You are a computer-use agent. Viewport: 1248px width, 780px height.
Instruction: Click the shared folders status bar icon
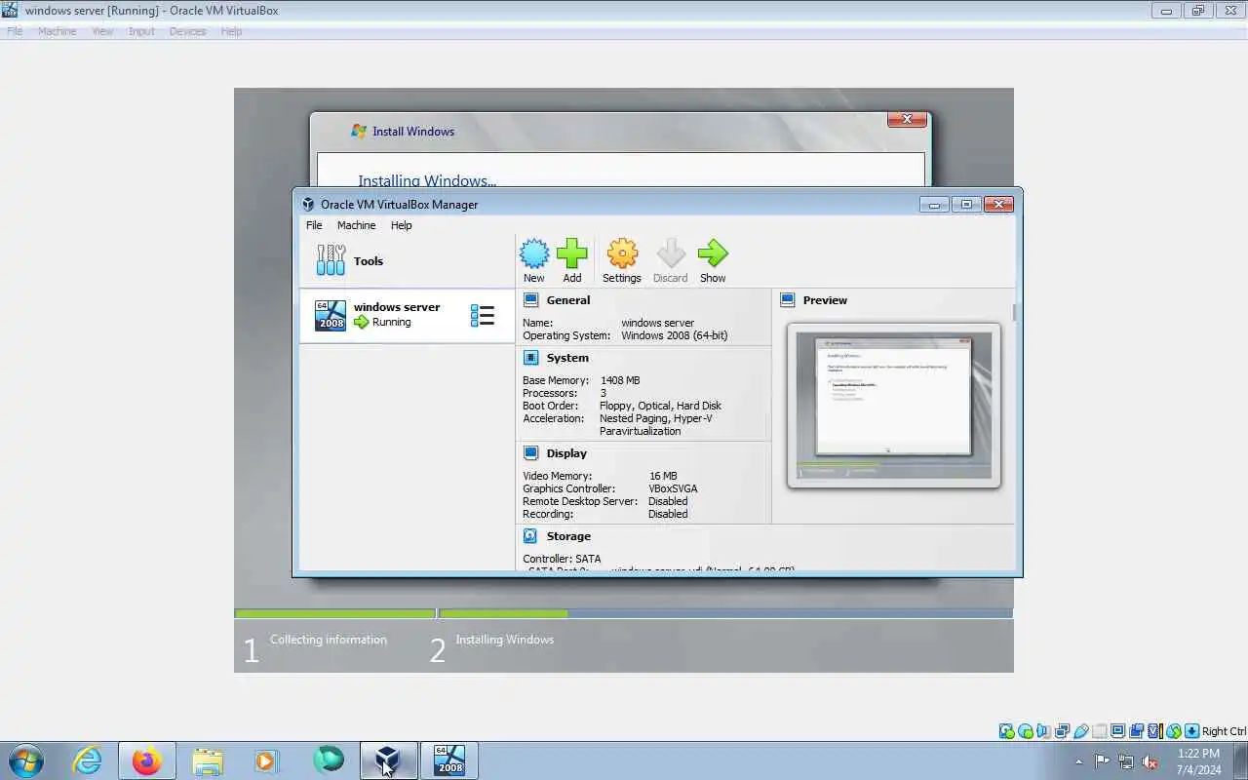[1100, 731]
